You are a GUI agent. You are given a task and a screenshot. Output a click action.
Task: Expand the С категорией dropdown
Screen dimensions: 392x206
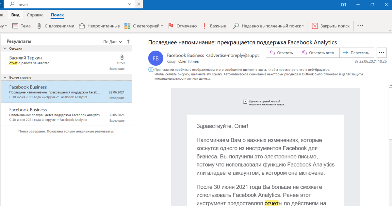coord(144,26)
